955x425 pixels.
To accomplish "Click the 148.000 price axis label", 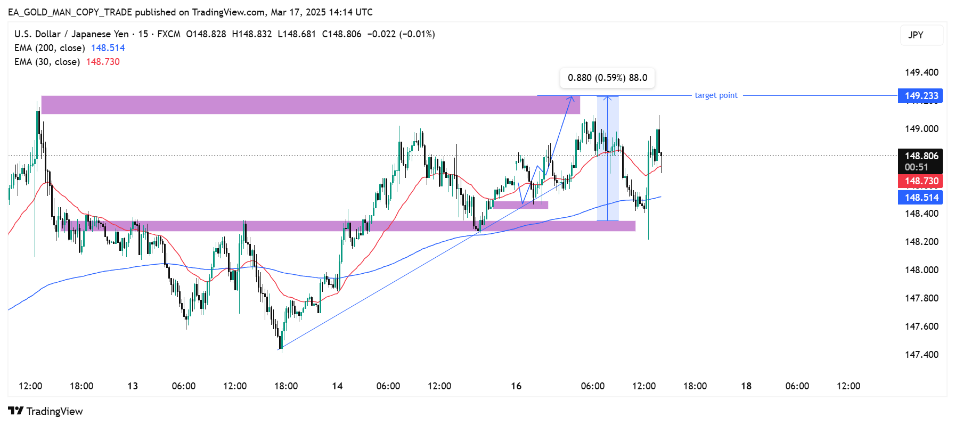I will pyautogui.click(x=921, y=270).
